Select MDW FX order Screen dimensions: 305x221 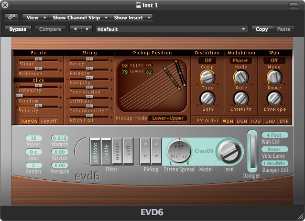click(x=256, y=121)
